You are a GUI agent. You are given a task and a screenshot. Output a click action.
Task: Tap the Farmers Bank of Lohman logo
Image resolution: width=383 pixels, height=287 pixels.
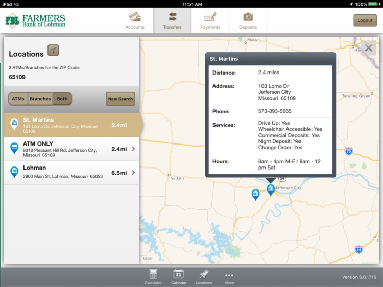35,21
